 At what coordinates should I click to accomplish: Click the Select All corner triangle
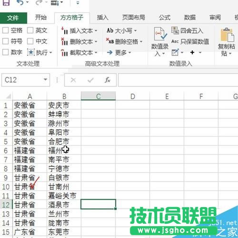point(9,96)
